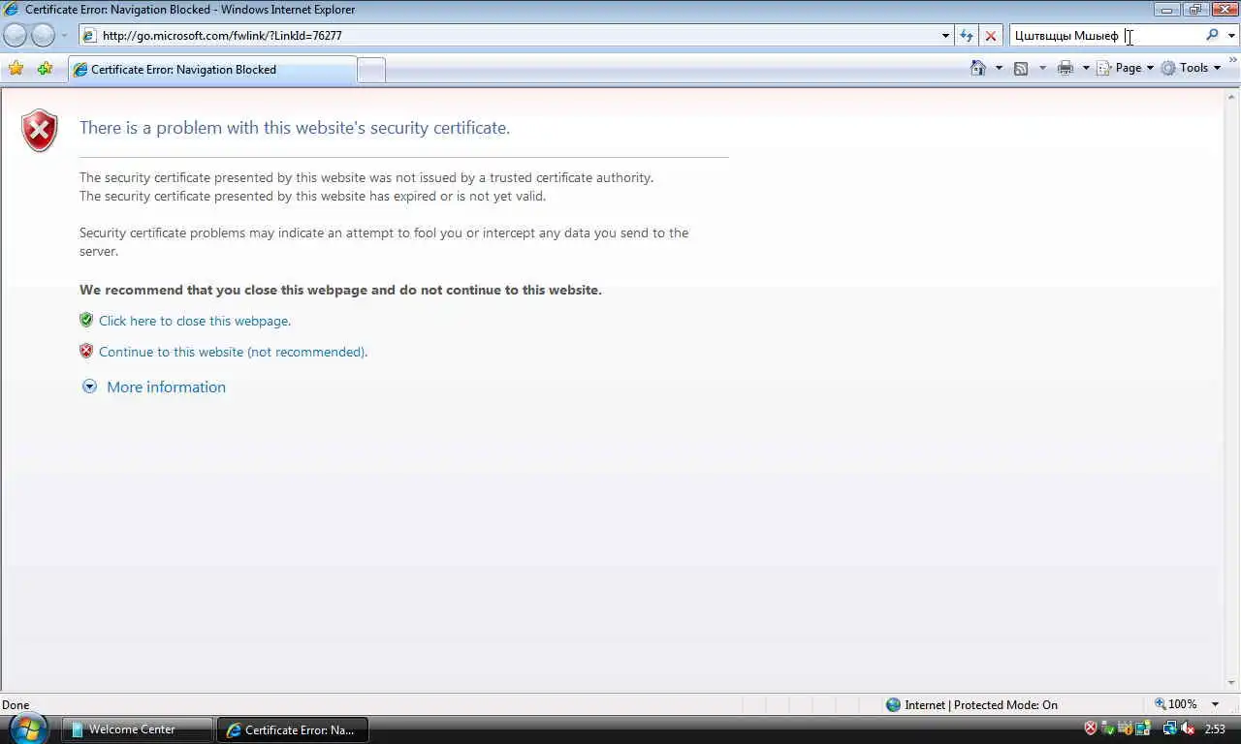
Task: Run search with the magnifier icon
Action: [x=1212, y=35]
